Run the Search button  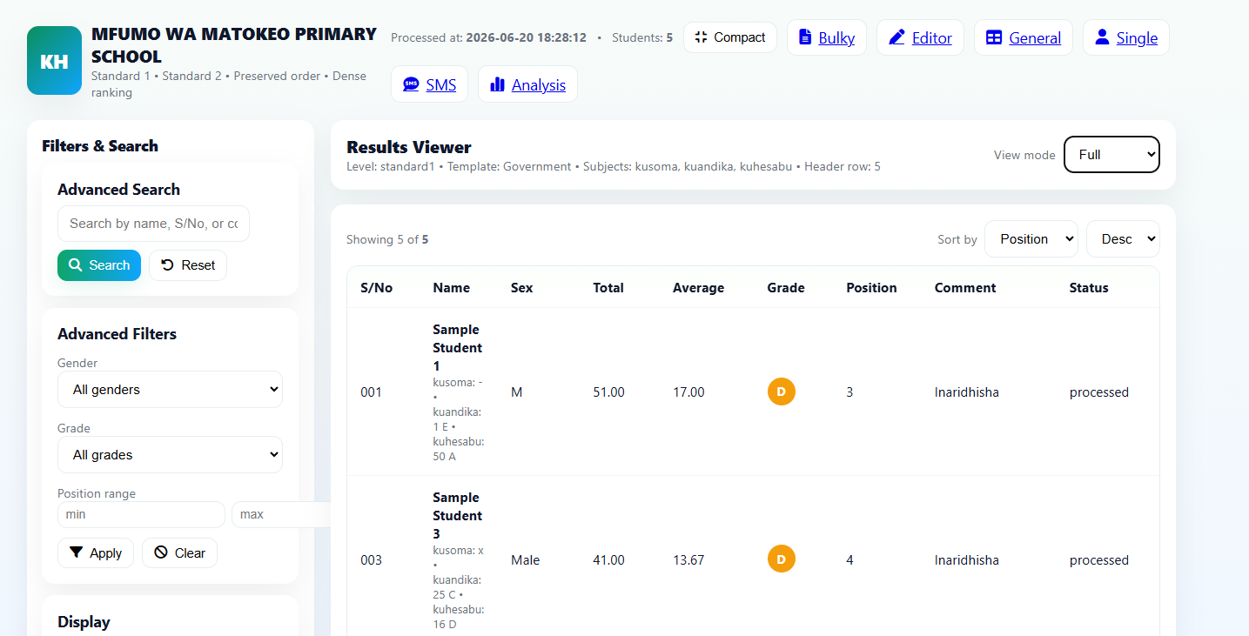99,265
